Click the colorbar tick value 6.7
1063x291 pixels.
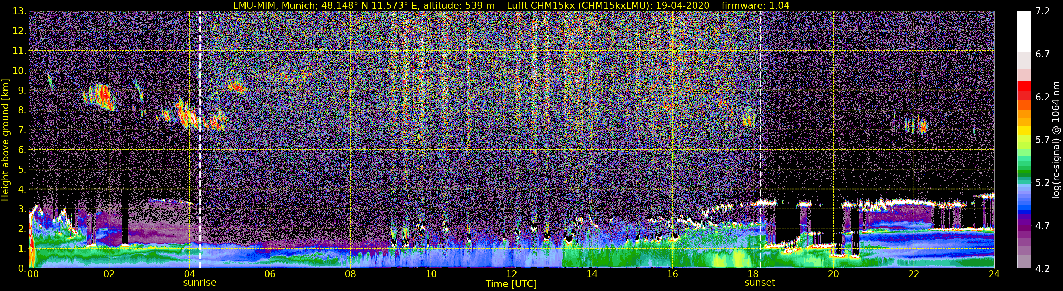(x=1043, y=54)
